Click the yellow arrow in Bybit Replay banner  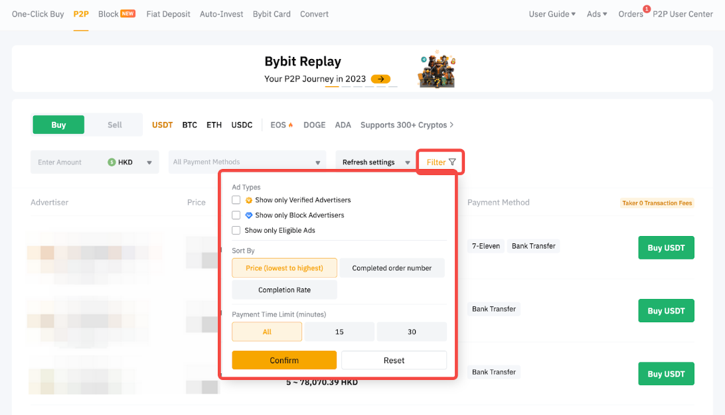[380, 78]
